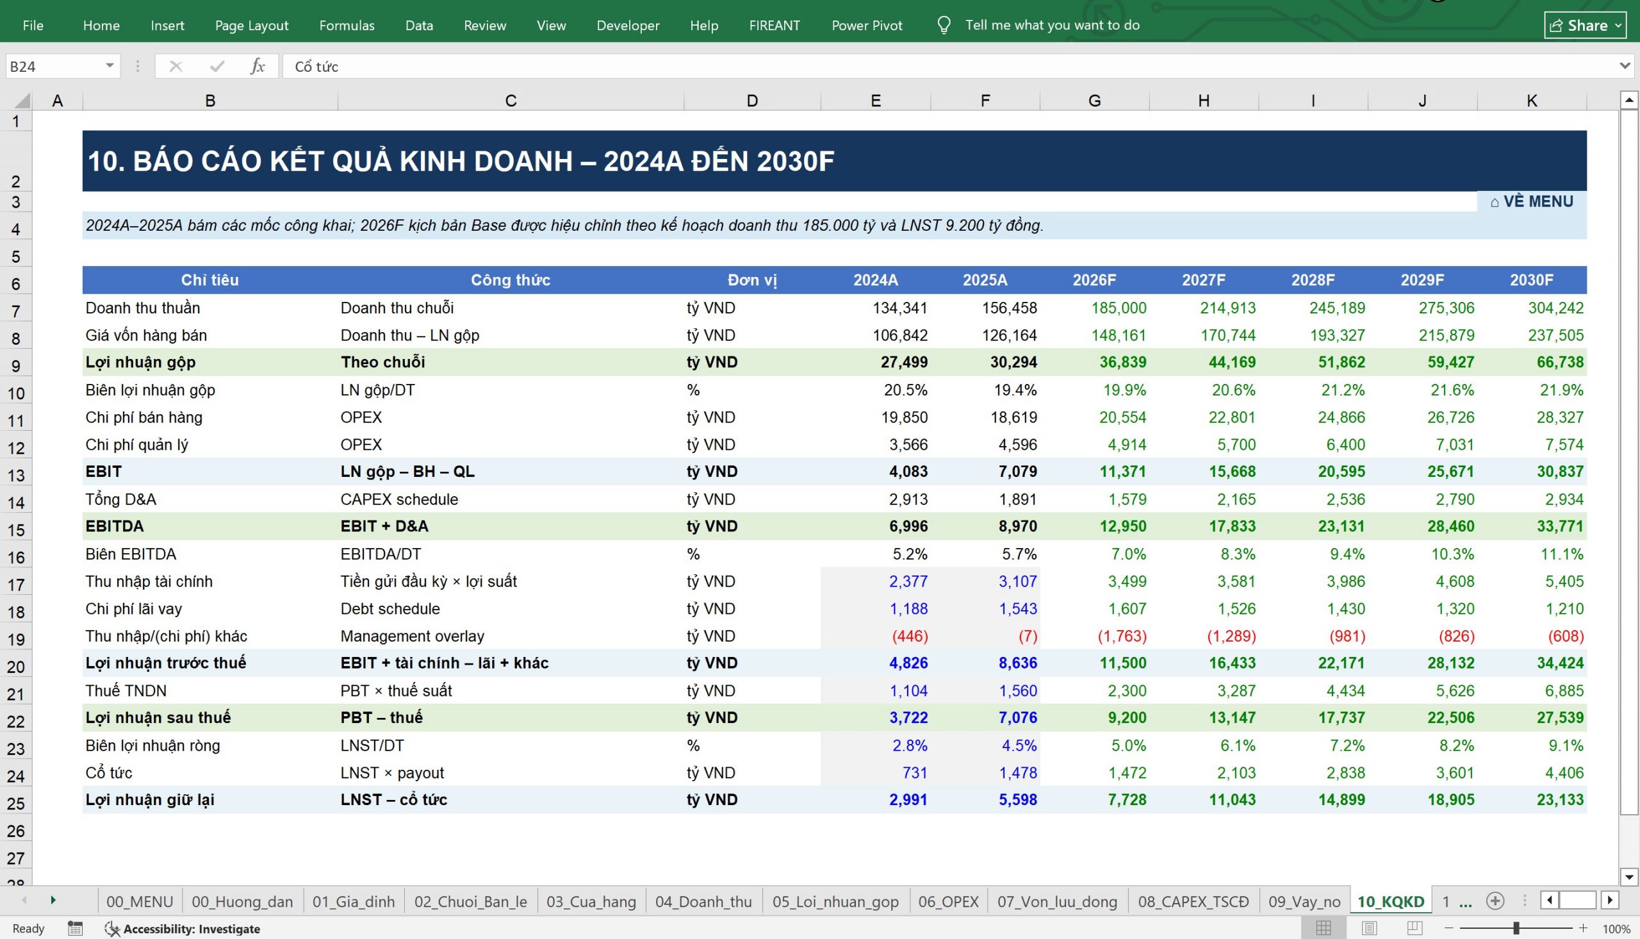Click the macro recording status bar icon

(75, 928)
